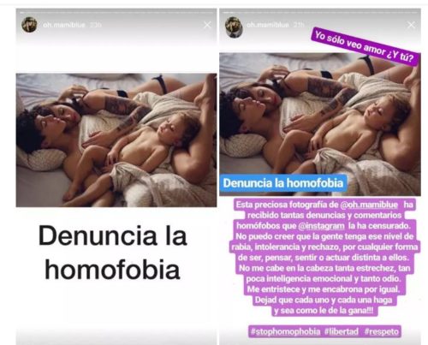Viewport: 428px width, 345px height.
Task: Tap the @instagram mention in the purple text
Action: point(321,226)
